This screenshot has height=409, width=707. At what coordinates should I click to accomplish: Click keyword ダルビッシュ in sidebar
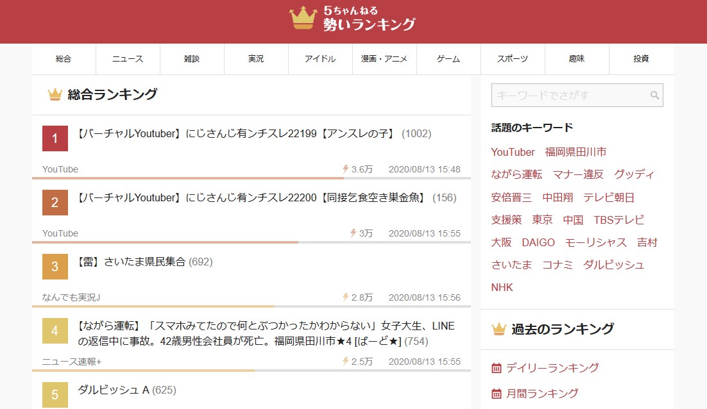click(614, 265)
